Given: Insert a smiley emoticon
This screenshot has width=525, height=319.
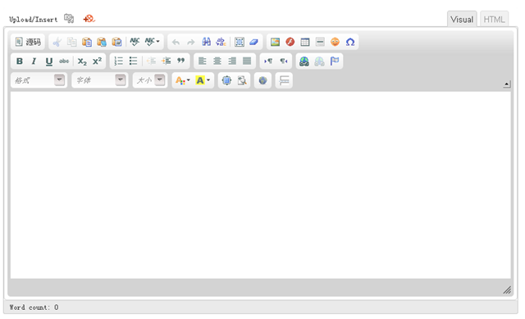Looking at the screenshot, I should click(335, 42).
